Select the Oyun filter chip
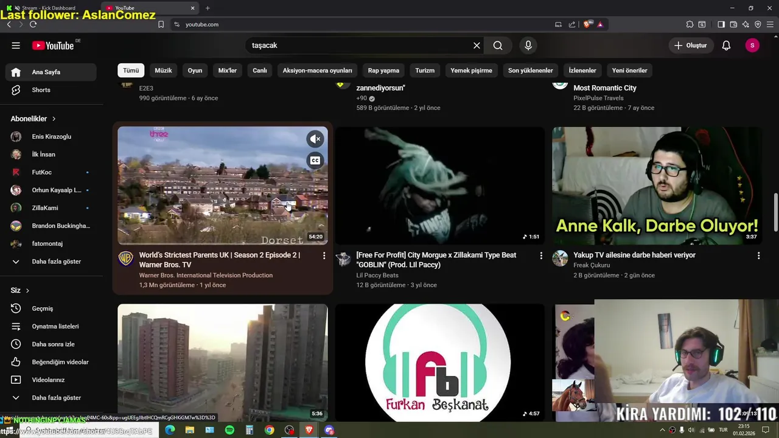 tap(195, 71)
